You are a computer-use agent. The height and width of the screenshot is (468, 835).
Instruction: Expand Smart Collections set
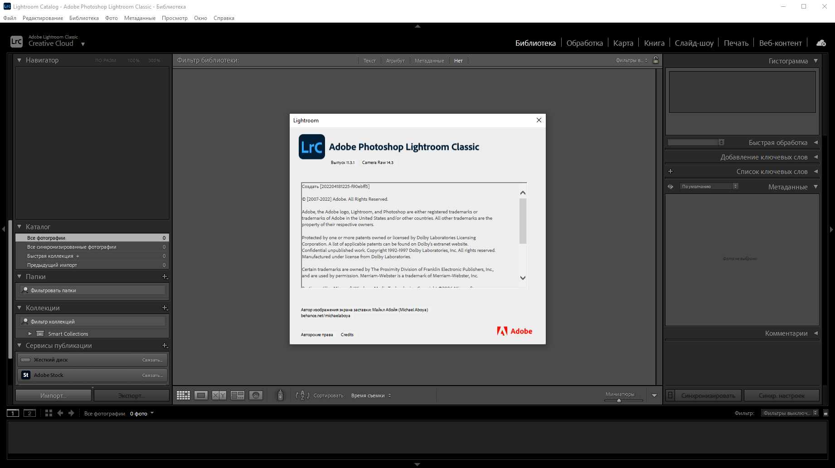pyautogui.click(x=30, y=334)
